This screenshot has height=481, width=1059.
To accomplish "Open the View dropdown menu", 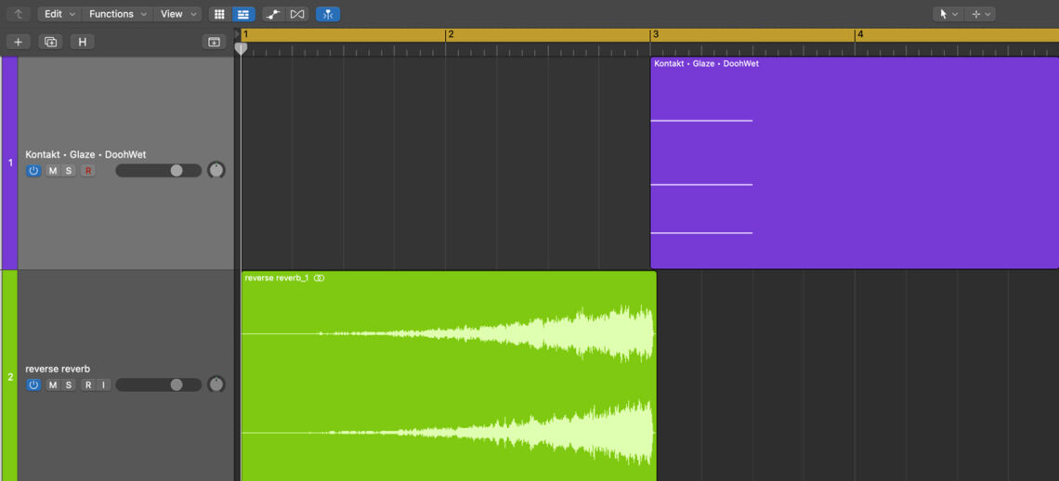I will pyautogui.click(x=176, y=14).
